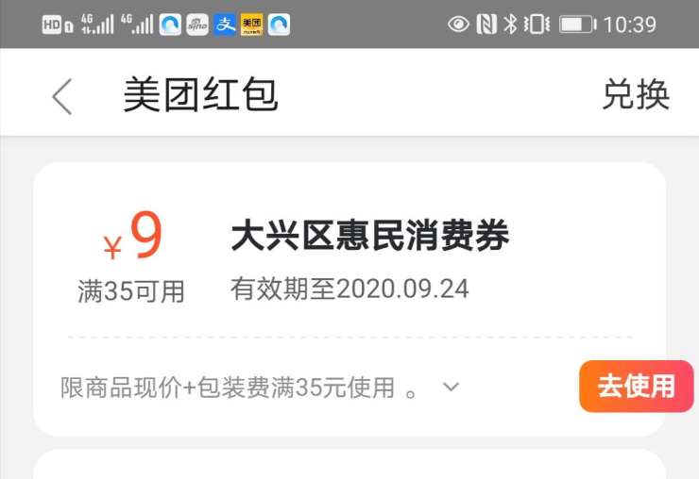
Task: Tap the eye comfort icon
Action: pyautogui.click(x=459, y=24)
